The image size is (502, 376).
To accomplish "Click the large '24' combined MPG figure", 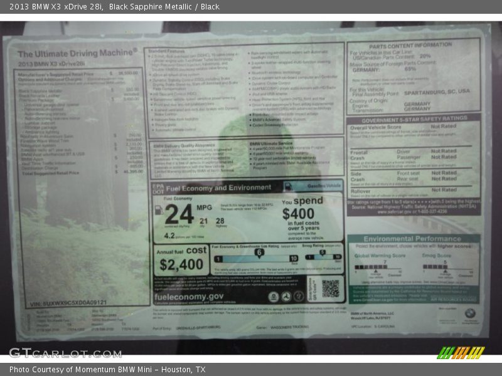I will tap(179, 214).
